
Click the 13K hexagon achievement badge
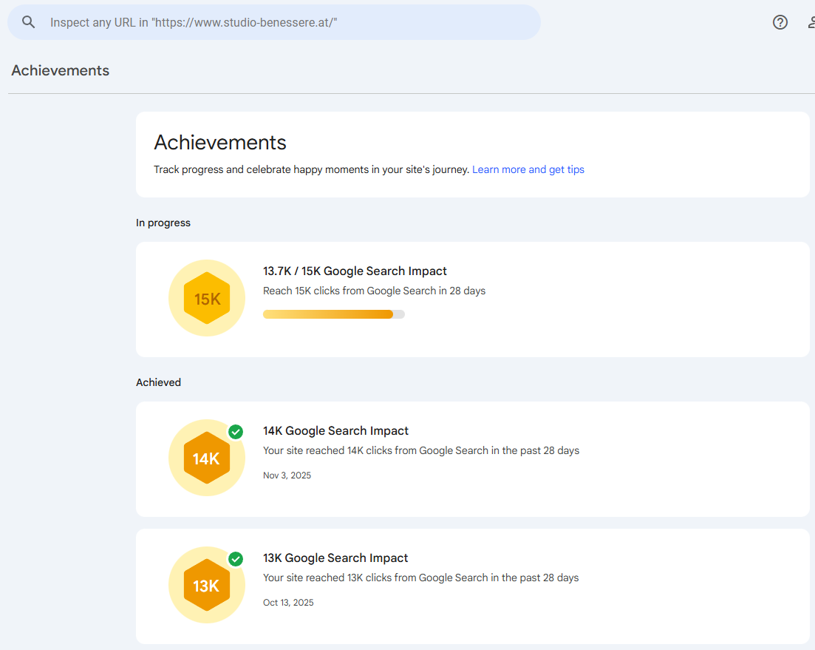click(x=207, y=585)
